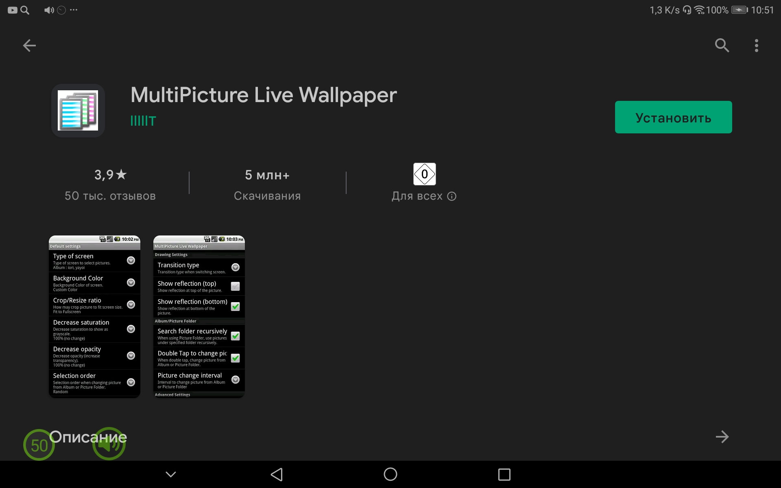Click the Установить install button
This screenshot has height=488, width=781.
click(x=673, y=118)
